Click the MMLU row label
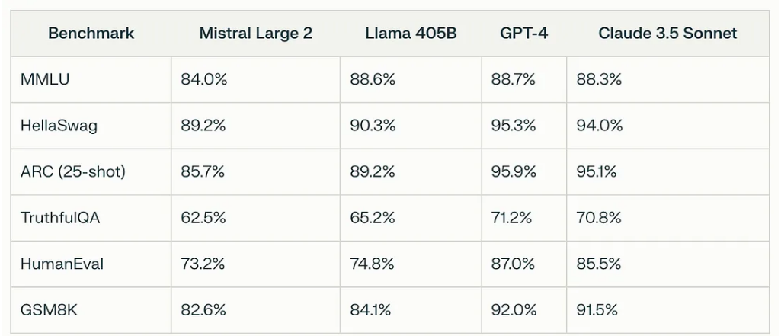This screenshot has height=336, width=781. 45,79
